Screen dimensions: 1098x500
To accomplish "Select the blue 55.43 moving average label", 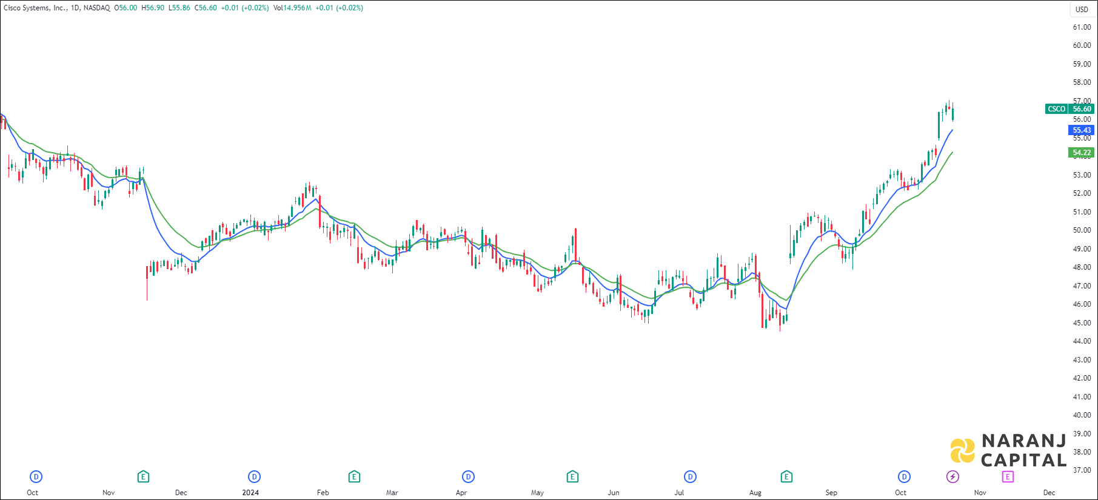I will click(1081, 130).
